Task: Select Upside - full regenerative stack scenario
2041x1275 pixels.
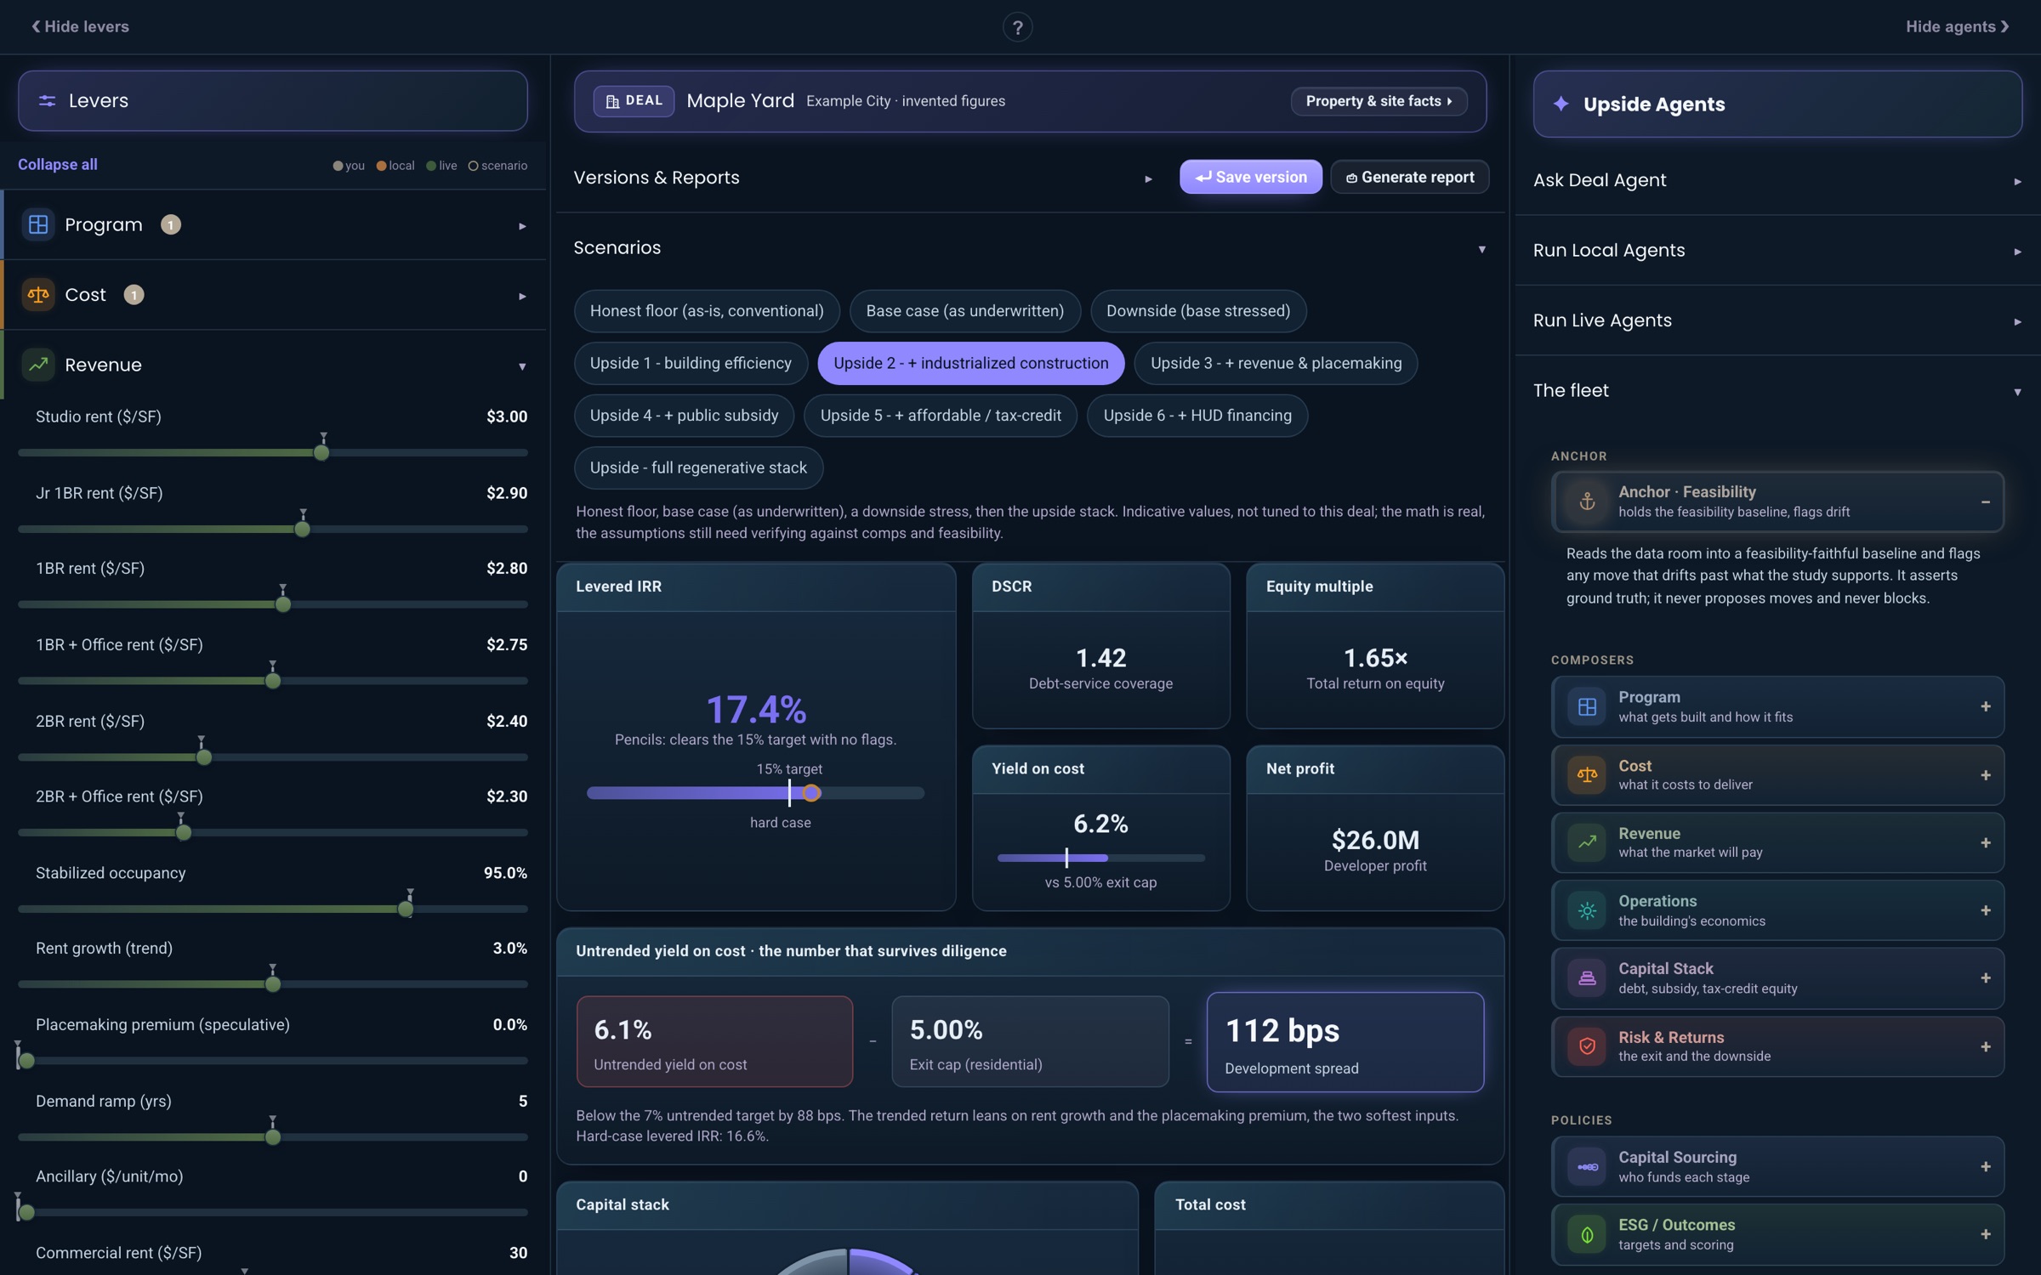Action: (x=698, y=467)
